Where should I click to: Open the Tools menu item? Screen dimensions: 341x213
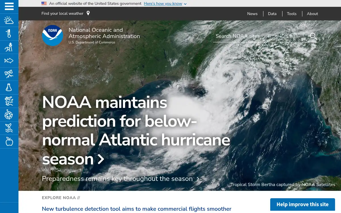[292, 14]
